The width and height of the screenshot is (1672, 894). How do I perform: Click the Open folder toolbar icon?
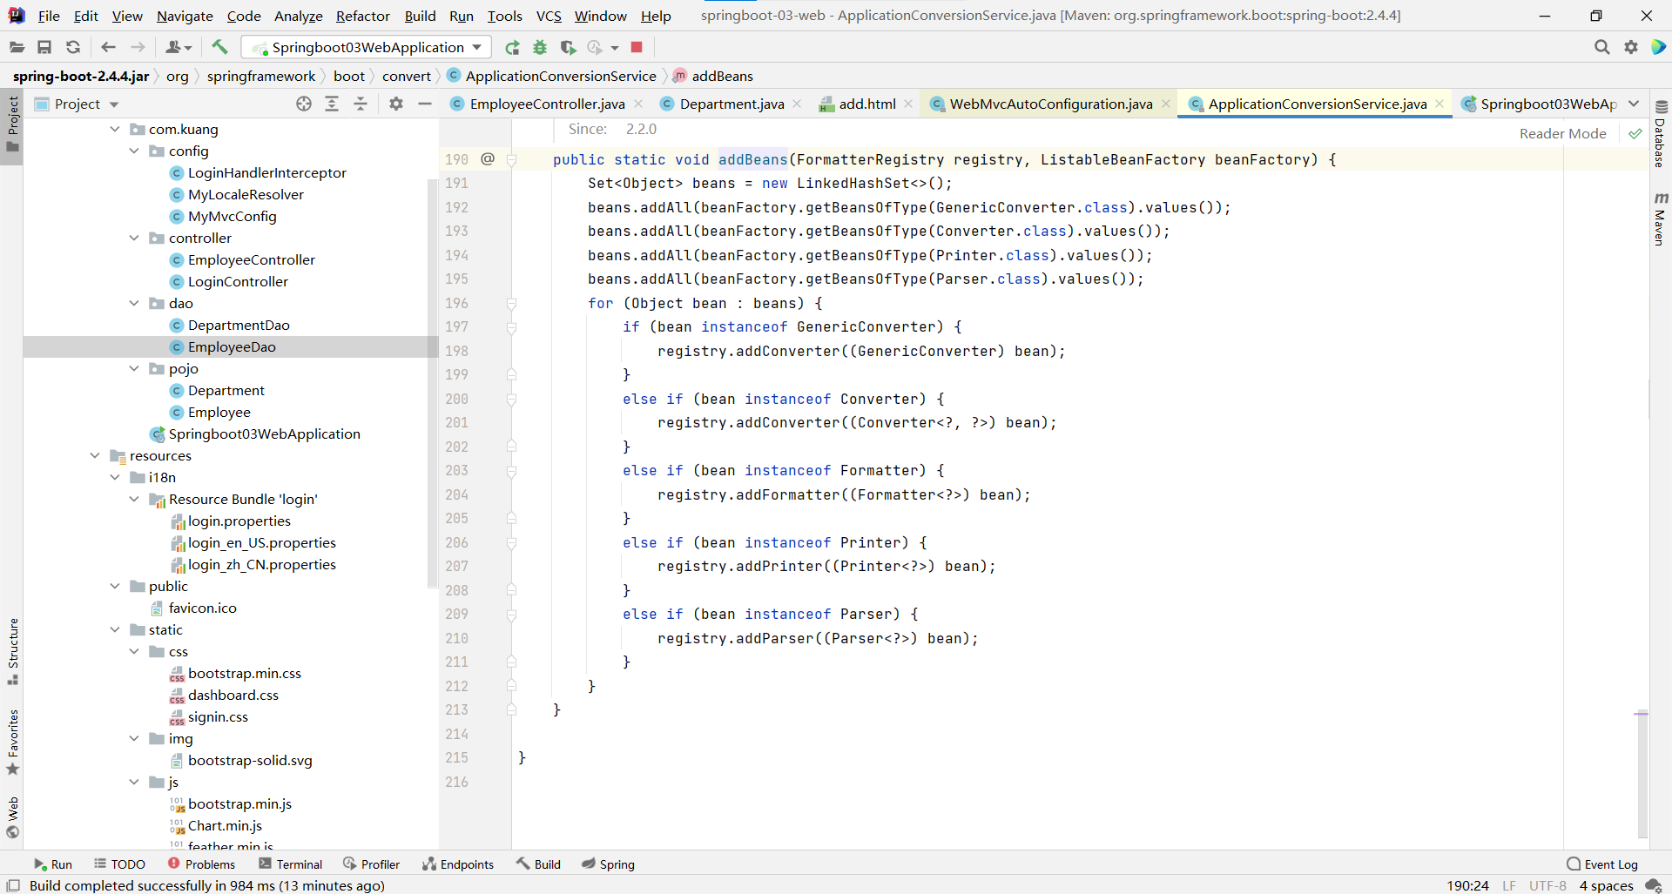pyautogui.click(x=17, y=47)
